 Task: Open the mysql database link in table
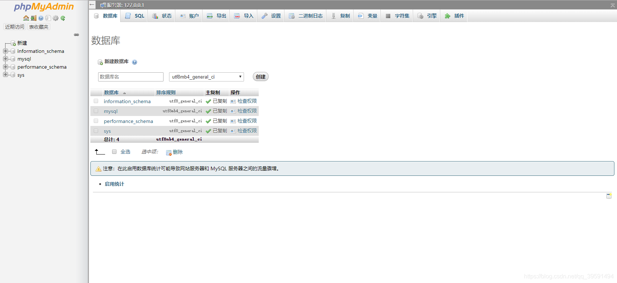tap(111, 111)
